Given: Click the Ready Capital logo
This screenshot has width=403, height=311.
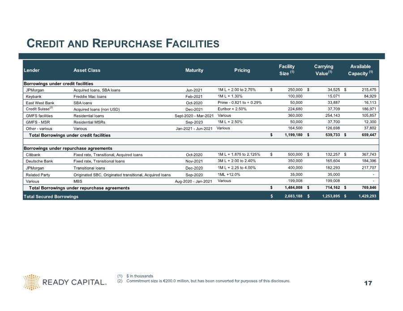Looking at the screenshot, I should [65, 282].
